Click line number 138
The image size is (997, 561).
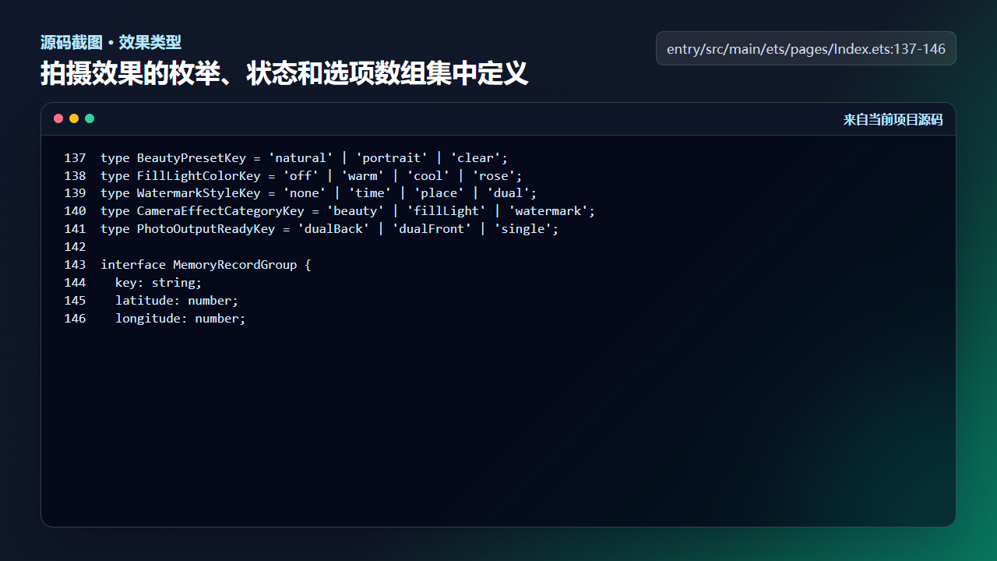tap(75, 176)
